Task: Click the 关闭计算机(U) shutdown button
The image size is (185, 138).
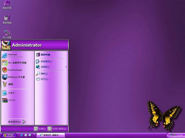Action: [x=57, y=129]
